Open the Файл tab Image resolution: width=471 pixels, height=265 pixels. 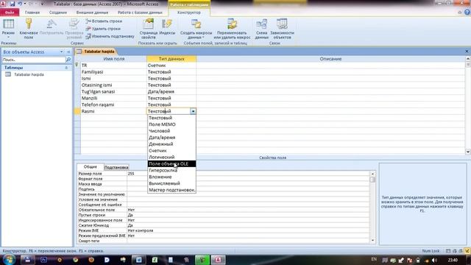10,13
